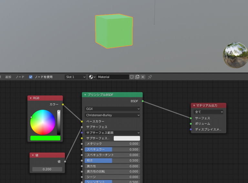Viewport: 248px width, 183px height.
Task: Toggle the ノードを使用 checkbox
Action: tap(31, 77)
